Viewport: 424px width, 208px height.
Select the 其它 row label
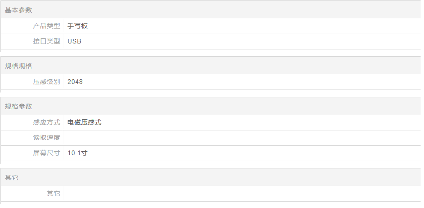tap(53, 193)
